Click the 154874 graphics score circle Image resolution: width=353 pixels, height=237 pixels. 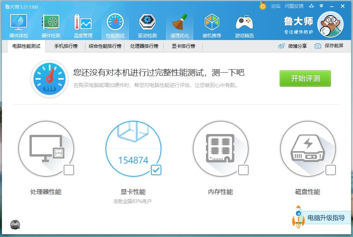[x=133, y=148]
